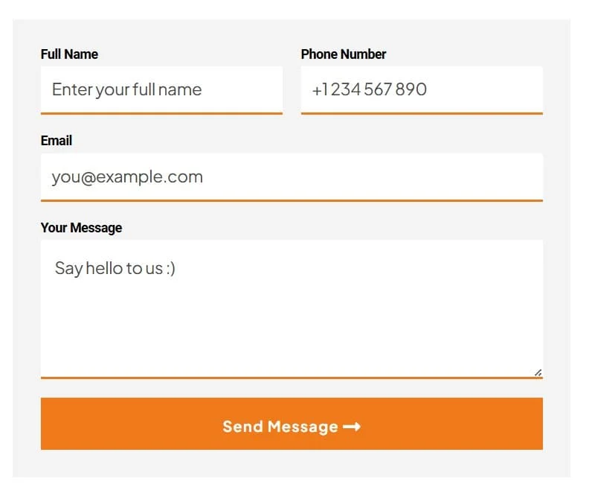Click the "Email" label

pos(57,141)
